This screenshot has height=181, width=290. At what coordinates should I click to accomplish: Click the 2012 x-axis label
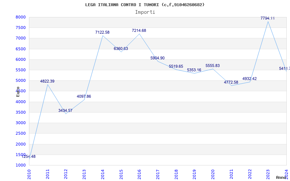pyautogui.click(x=66, y=174)
